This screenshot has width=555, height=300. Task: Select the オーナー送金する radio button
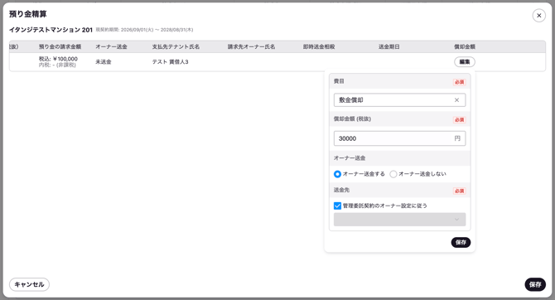pyautogui.click(x=337, y=174)
